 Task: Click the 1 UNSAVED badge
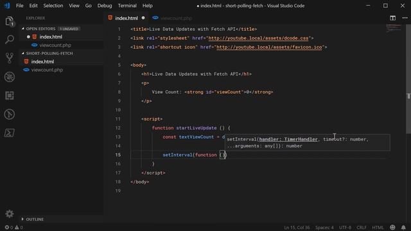coord(69,29)
